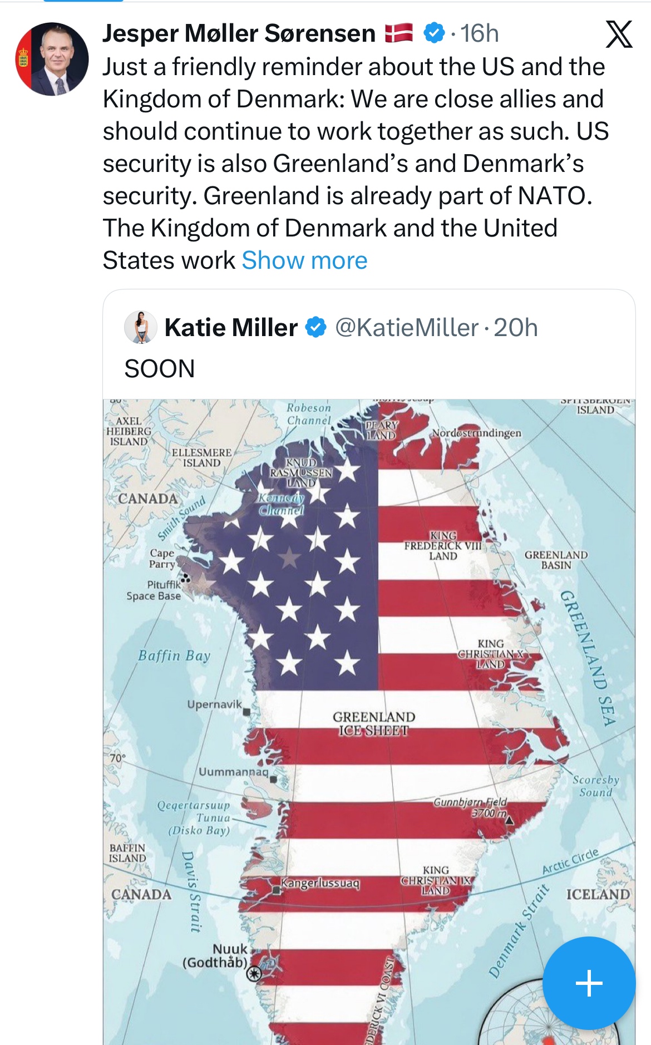Tap the Pituffik Space Base label
Viewport: 651px width, 1045px height.
click(x=154, y=590)
